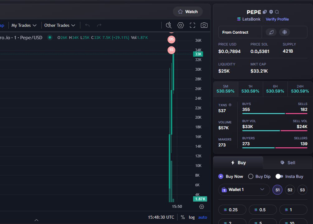The image size is (313, 224).
Task: Click the BUYS versus SELLS ratio bar
Action: pyautogui.click(x=275, y=113)
